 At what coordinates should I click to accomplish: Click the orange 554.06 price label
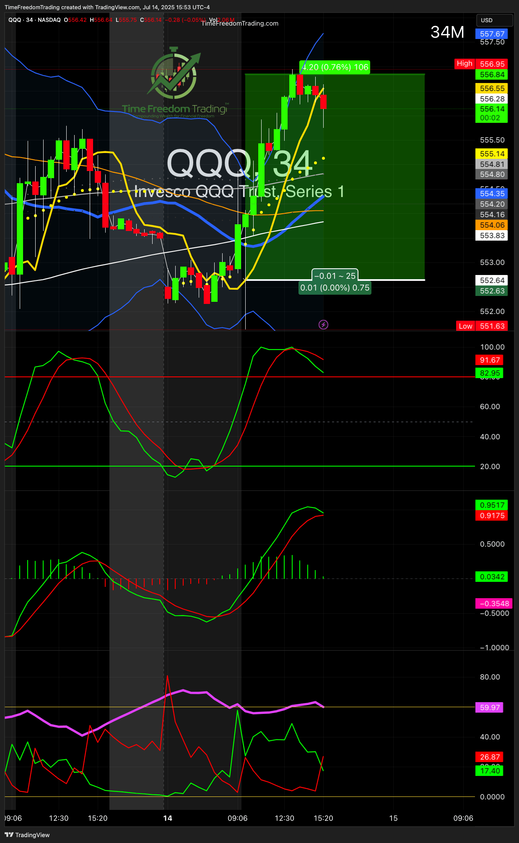tap(492, 225)
